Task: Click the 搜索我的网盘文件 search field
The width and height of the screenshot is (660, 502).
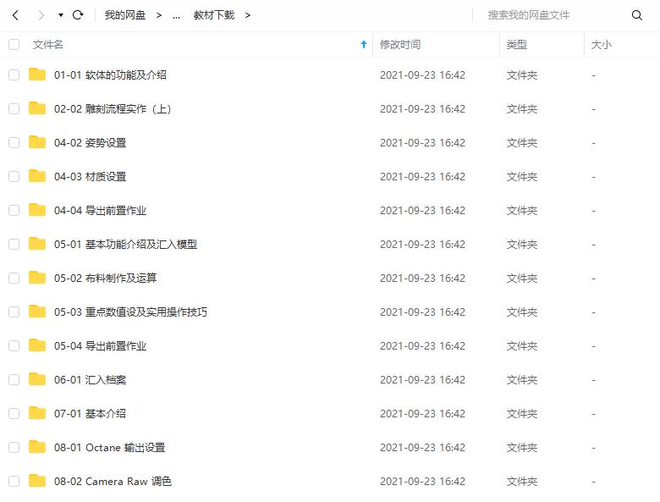Action: [552, 15]
